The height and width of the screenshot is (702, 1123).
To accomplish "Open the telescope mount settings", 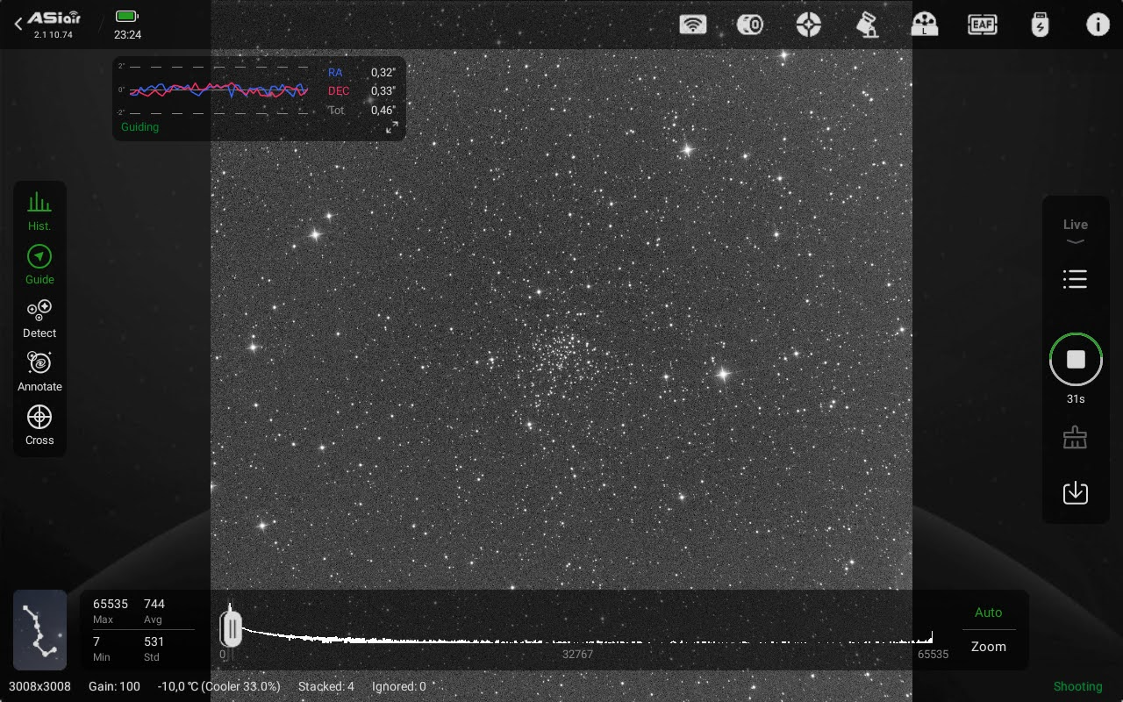I will (867, 25).
